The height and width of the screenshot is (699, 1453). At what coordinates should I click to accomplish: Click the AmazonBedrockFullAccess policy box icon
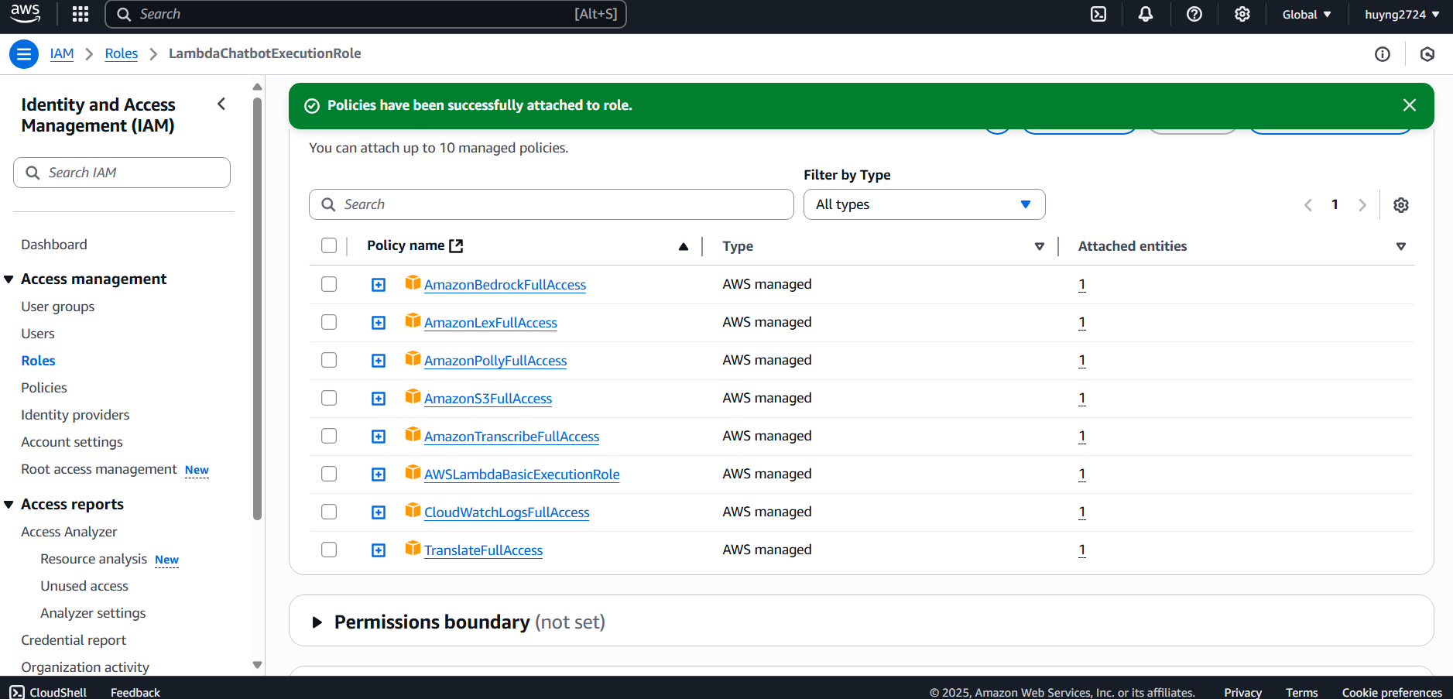(413, 283)
